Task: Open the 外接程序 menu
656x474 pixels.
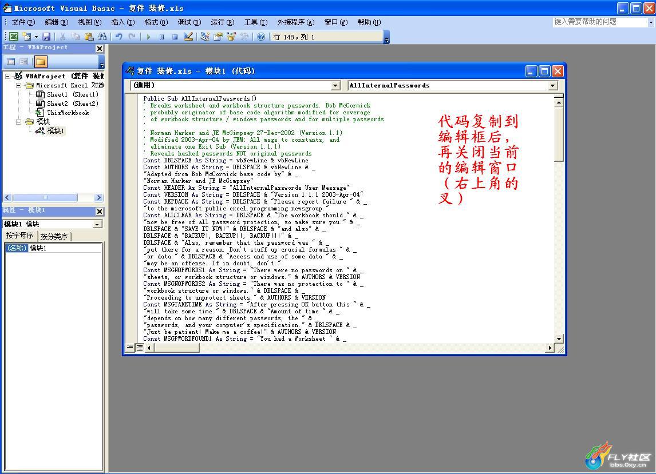Action: click(296, 22)
